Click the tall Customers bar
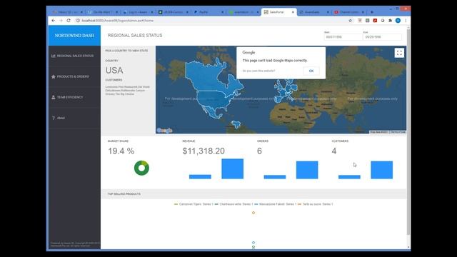The width and height of the screenshot is (457, 257). [381, 170]
